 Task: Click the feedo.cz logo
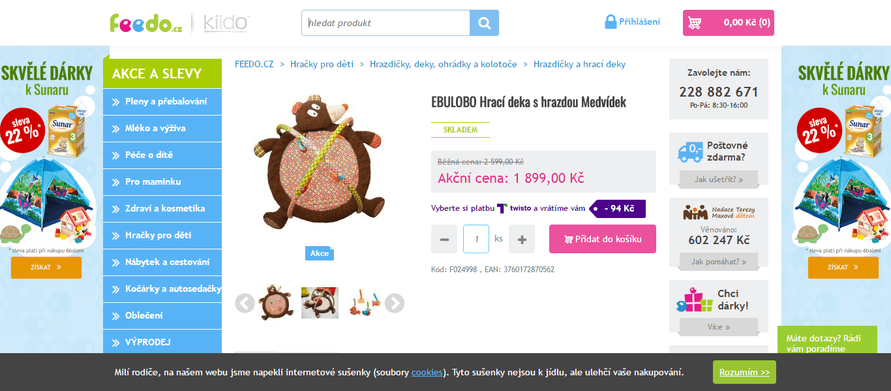tap(146, 23)
